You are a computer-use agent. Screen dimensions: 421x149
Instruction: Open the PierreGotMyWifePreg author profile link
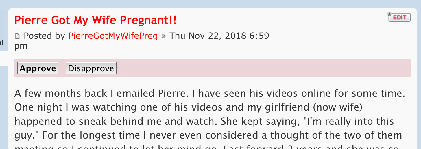[113, 36]
